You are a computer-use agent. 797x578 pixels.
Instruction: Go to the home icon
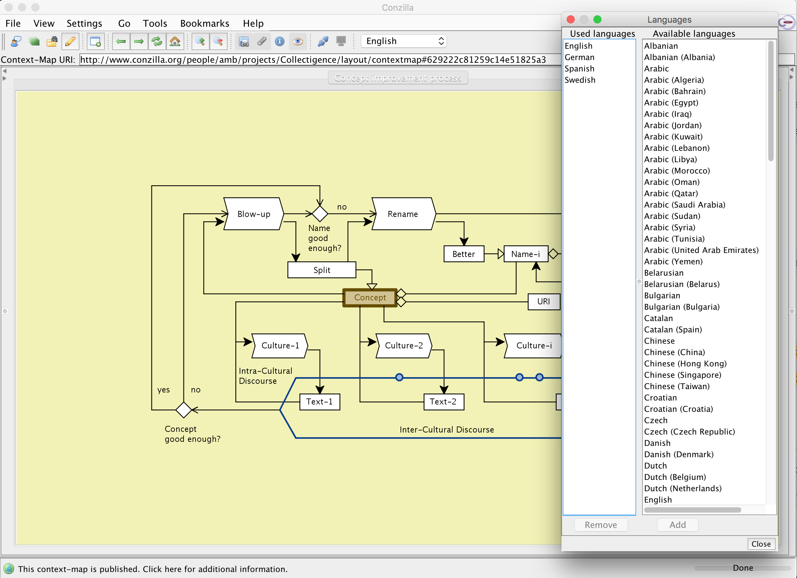(x=175, y=41)
